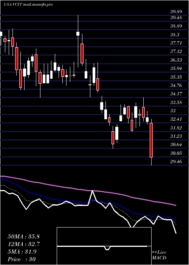Click the large red final candlestick
Viewport: 189px width, 265px height.
[151, 140]
